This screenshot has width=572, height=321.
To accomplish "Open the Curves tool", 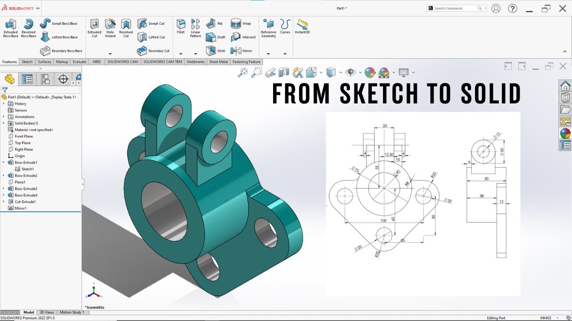I will point(285,27).
